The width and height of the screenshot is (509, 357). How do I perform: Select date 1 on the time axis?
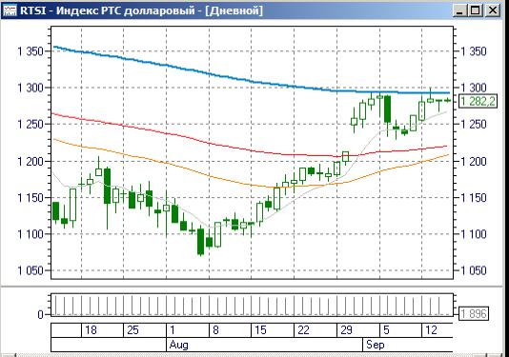point(172,330)
